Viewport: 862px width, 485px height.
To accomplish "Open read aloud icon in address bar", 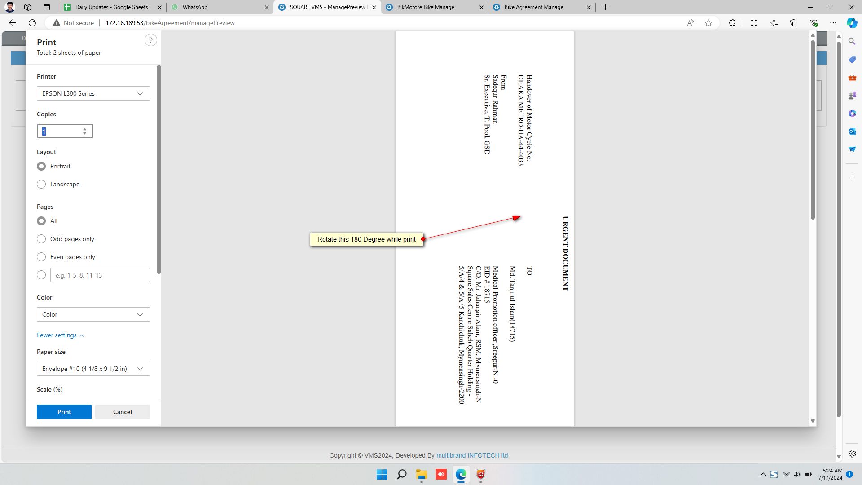I will (x=690, y=23).
